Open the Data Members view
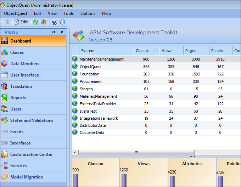The image size is (241, 187). 24,64
